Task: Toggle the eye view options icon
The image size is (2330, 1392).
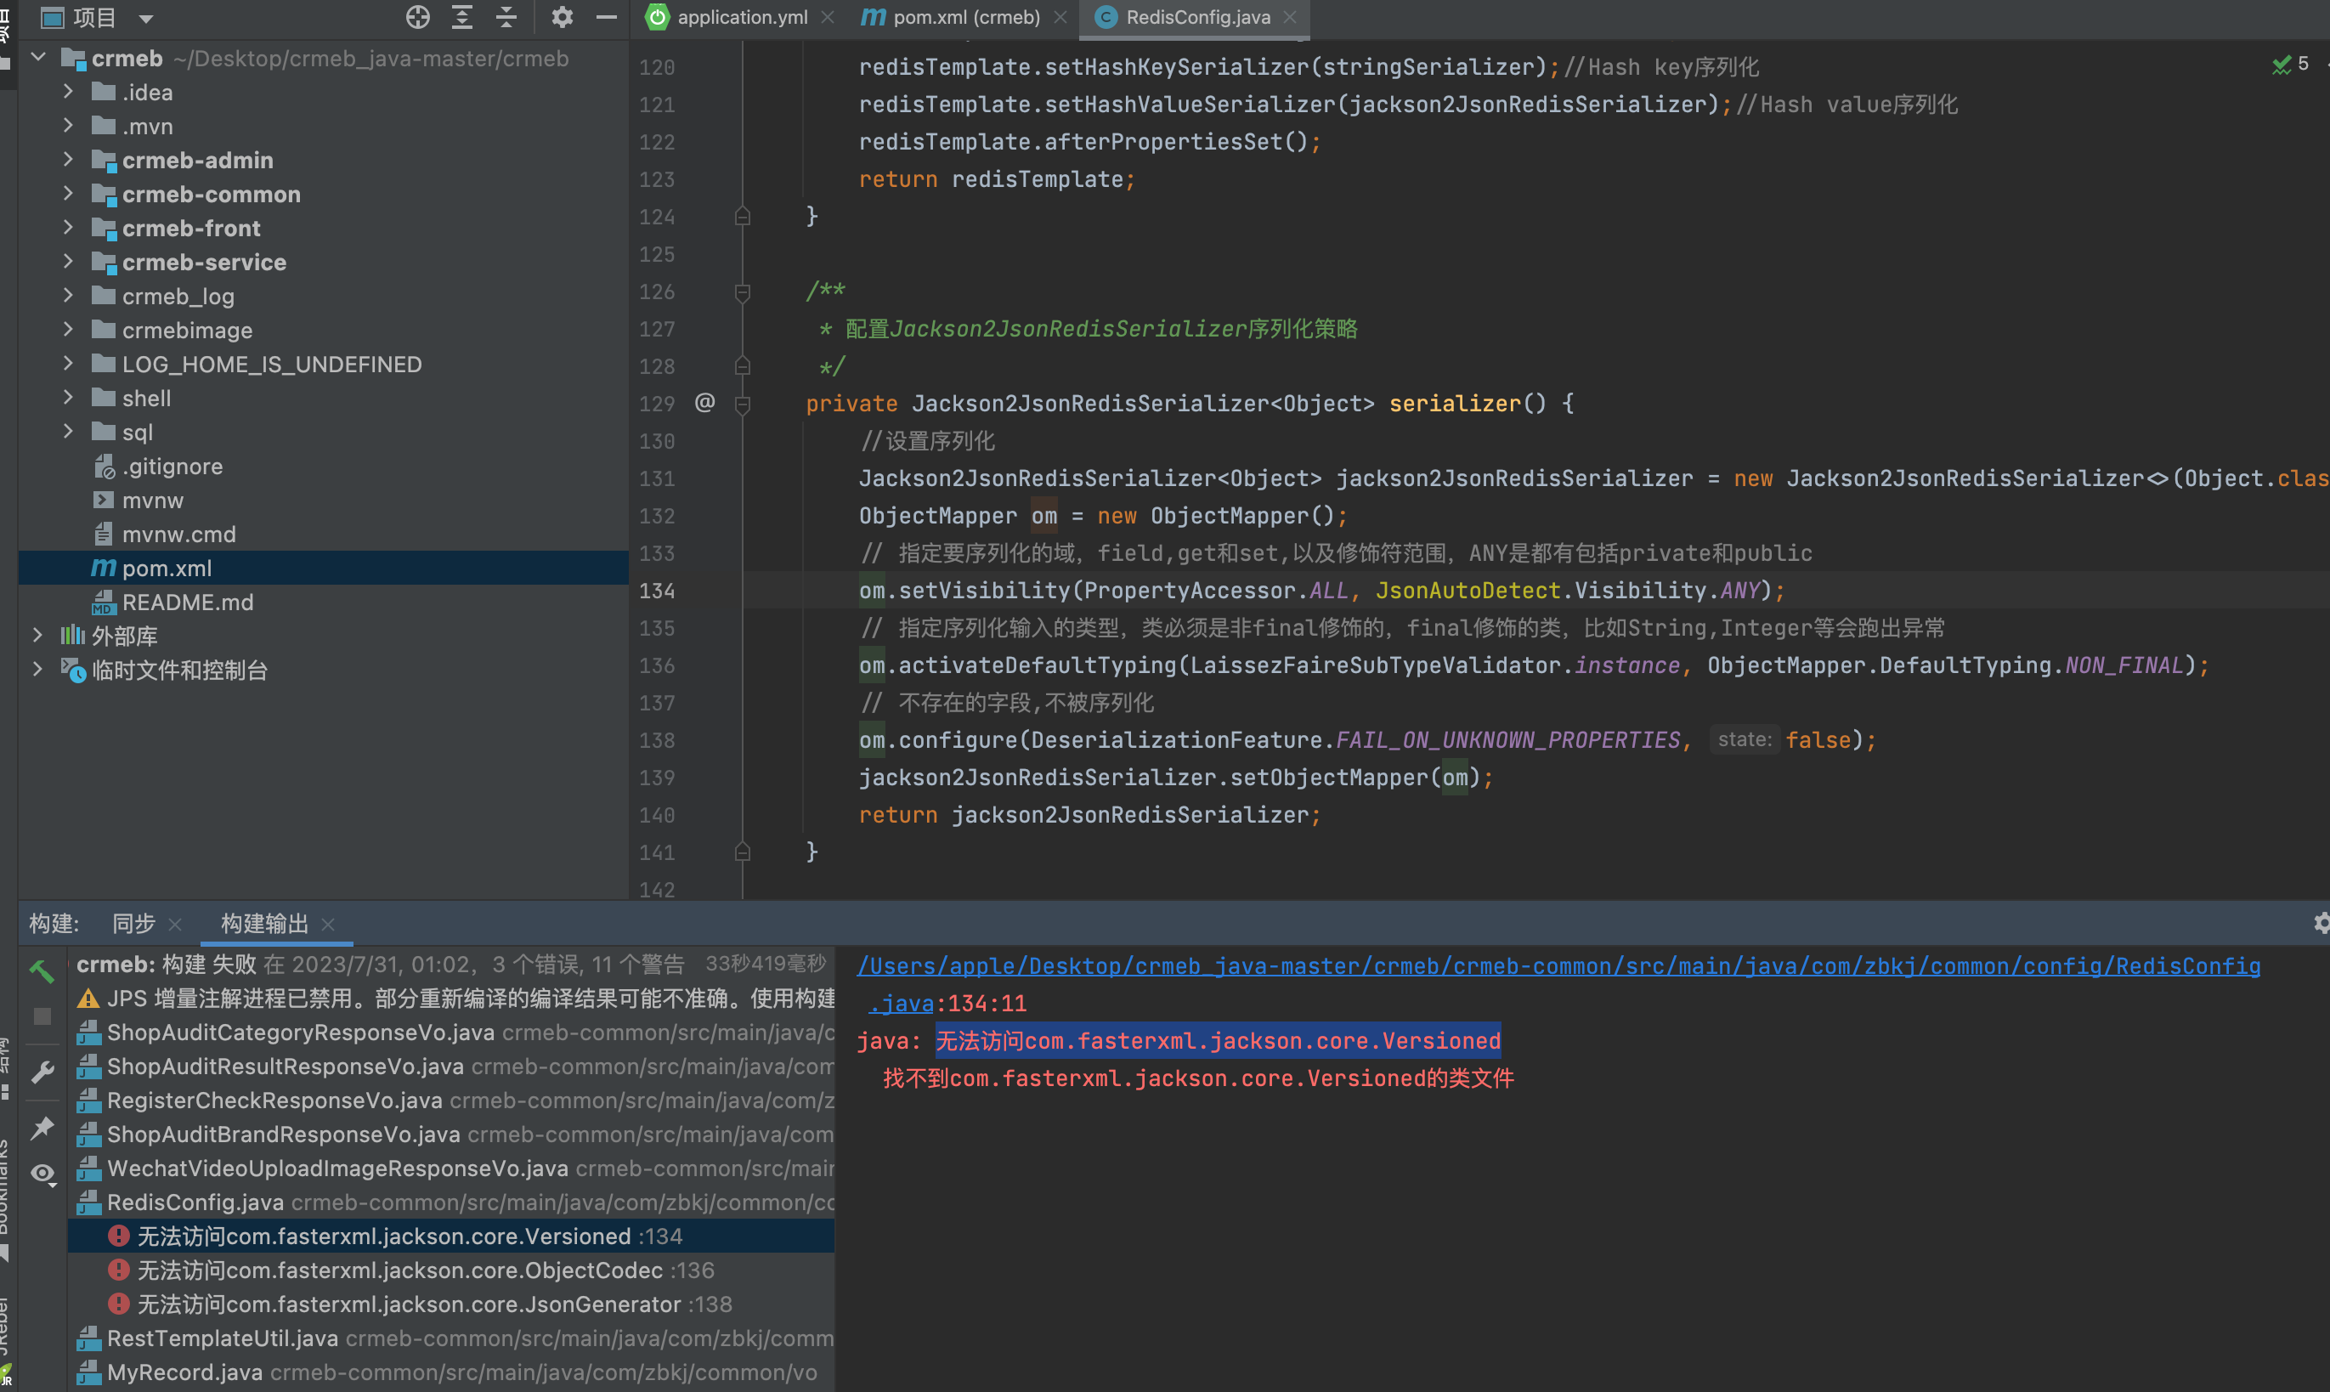Action: click(x=42, y=1174)
